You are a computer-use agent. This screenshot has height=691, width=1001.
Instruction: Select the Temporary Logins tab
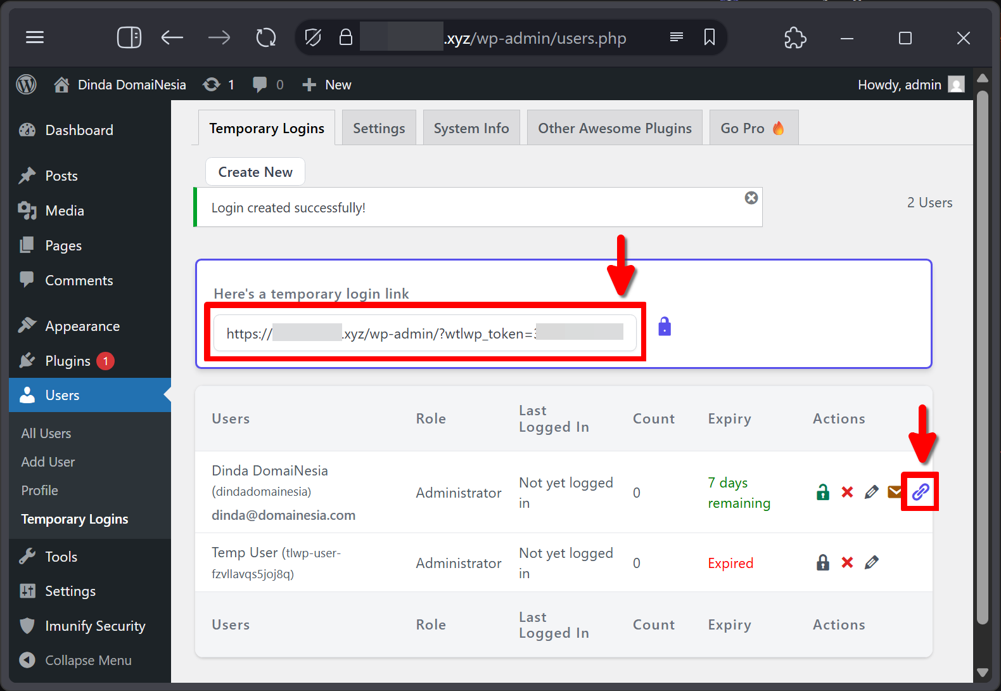tap(267, 128)
